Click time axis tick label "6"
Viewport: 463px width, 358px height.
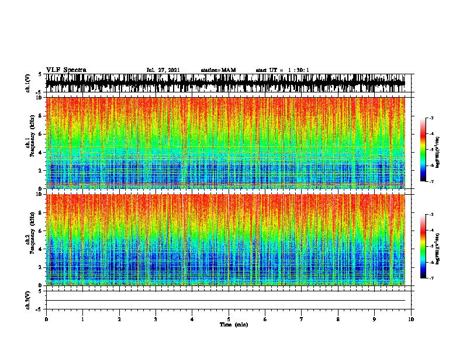pyautogui.click(x=265, y=319)
